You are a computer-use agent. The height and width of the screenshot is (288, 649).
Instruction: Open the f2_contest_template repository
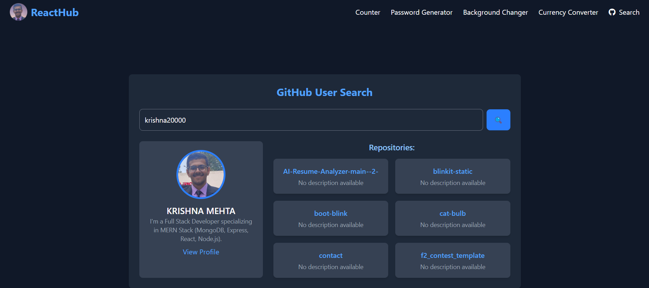point(453,255)
